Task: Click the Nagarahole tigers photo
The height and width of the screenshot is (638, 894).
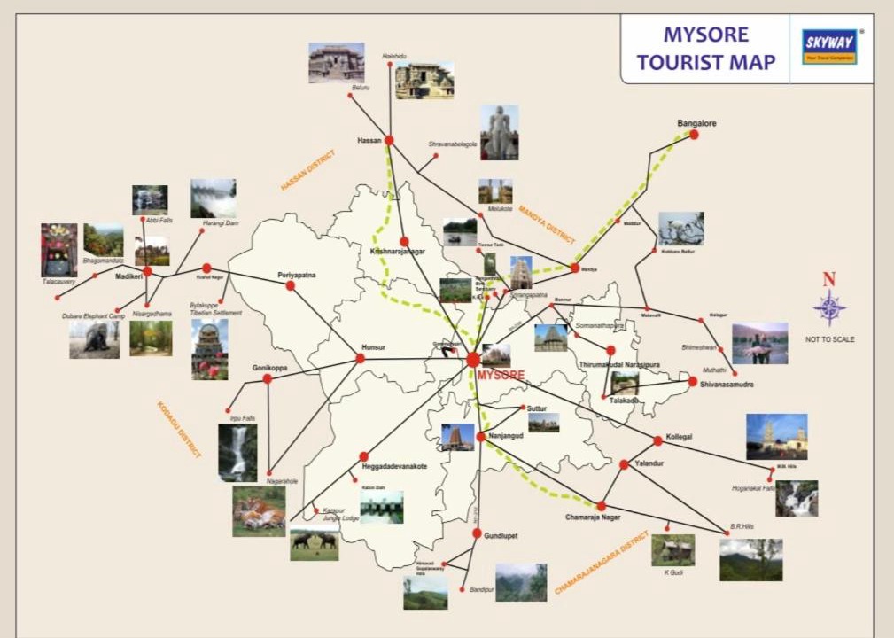Action: tap(259, 511)
